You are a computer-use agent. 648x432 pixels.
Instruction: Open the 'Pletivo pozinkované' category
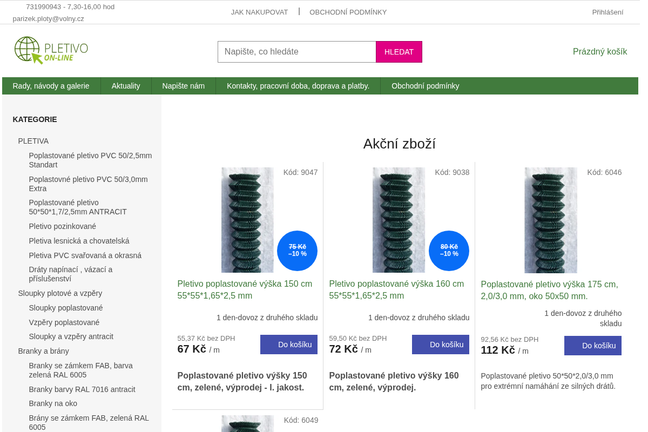pos(63,226)
